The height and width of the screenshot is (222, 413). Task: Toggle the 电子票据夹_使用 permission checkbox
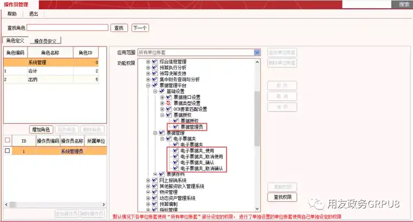(176, 150)
